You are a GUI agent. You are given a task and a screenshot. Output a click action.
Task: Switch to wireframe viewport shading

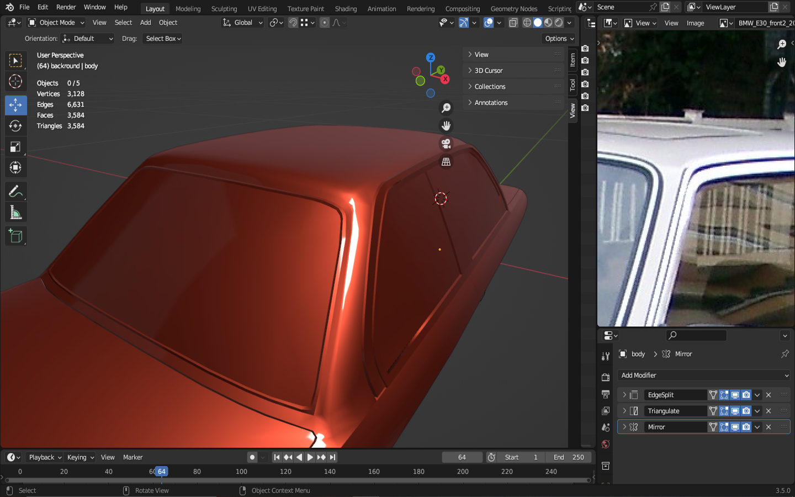click(527, 23)
